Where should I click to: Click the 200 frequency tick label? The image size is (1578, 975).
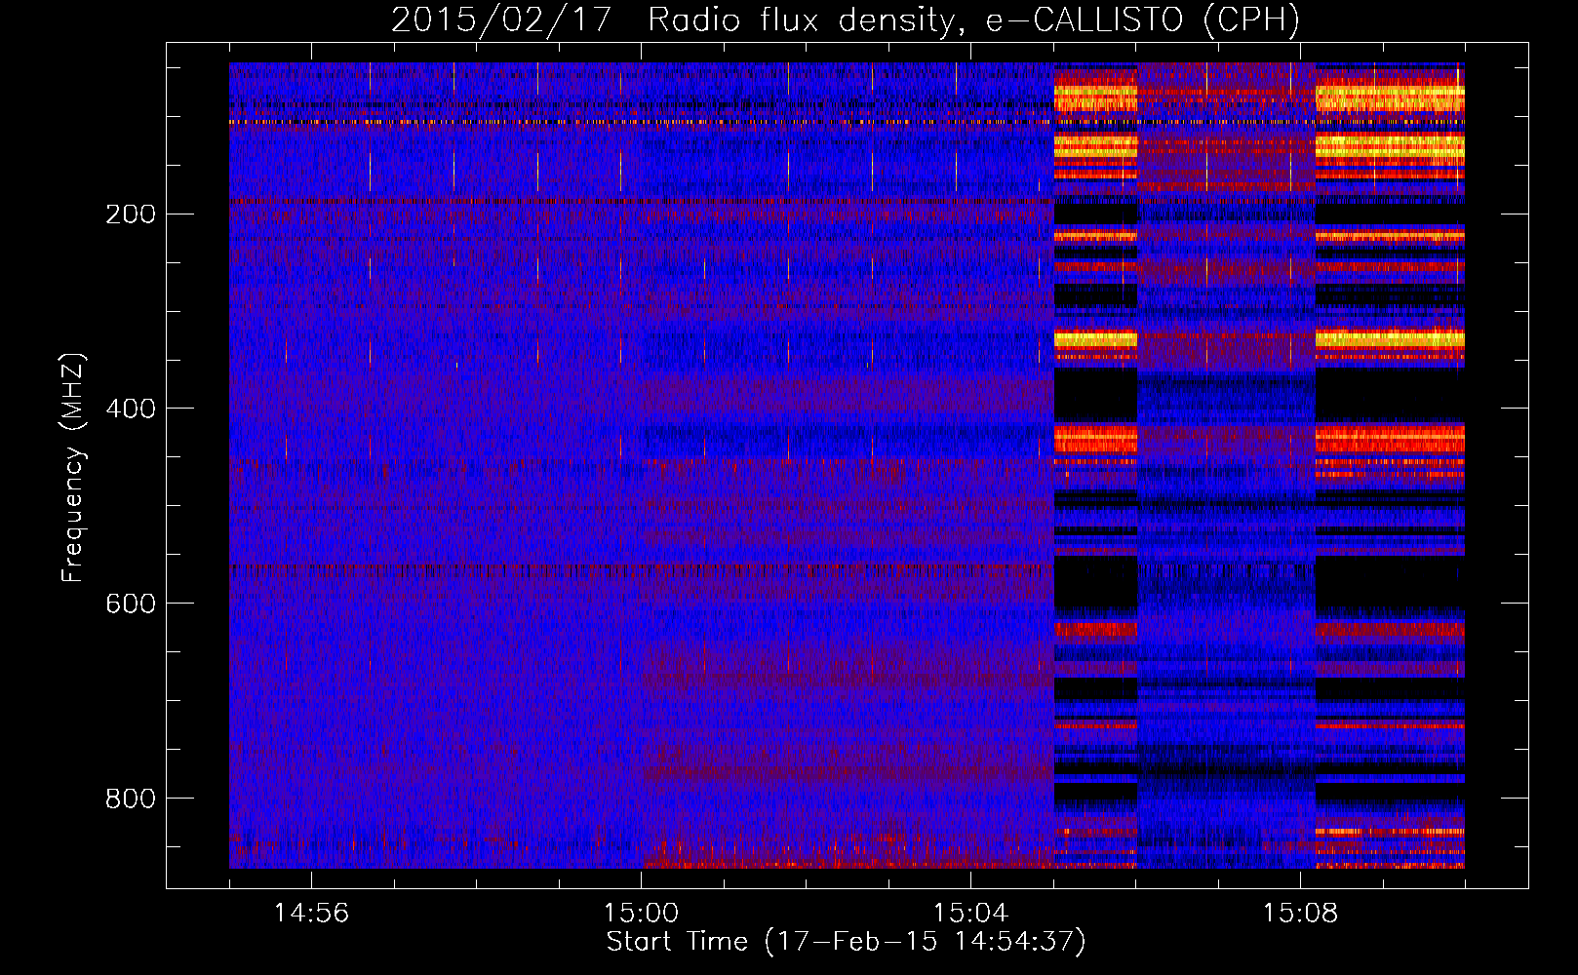click(131, 214)
